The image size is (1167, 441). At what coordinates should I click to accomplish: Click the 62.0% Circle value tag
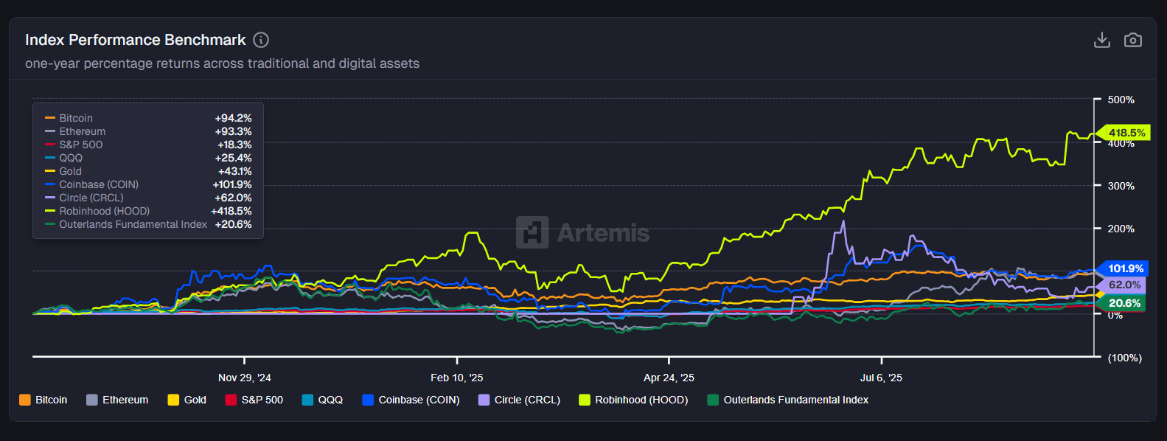[x=1121, y=285]
